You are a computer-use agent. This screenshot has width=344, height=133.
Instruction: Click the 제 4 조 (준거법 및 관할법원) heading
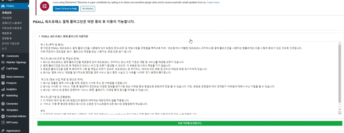[x=55, y=97]
